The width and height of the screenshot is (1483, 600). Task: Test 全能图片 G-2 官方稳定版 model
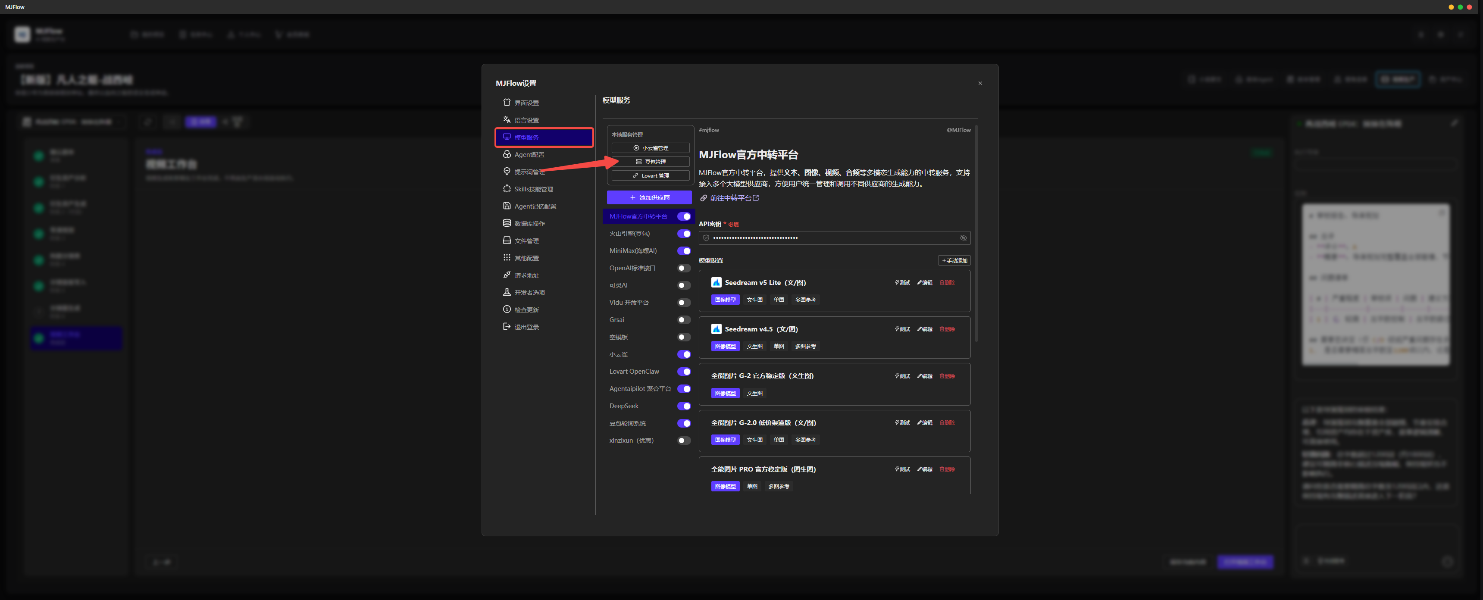tap(902, 376)
